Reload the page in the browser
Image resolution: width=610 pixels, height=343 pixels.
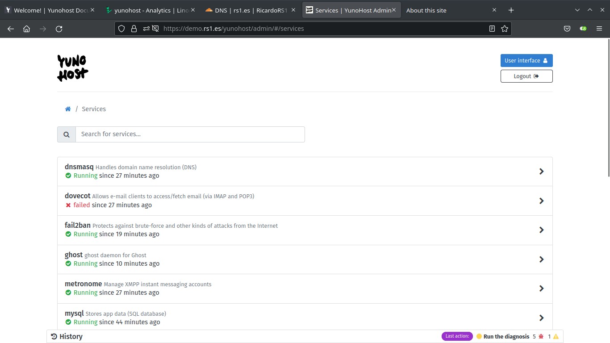59,29
